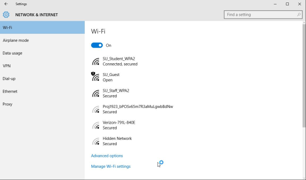Click the SU_Staff_WPA2 Wi-Fi signal icon
The height and width of the screenshot is (180, 306).
(96, 94)
